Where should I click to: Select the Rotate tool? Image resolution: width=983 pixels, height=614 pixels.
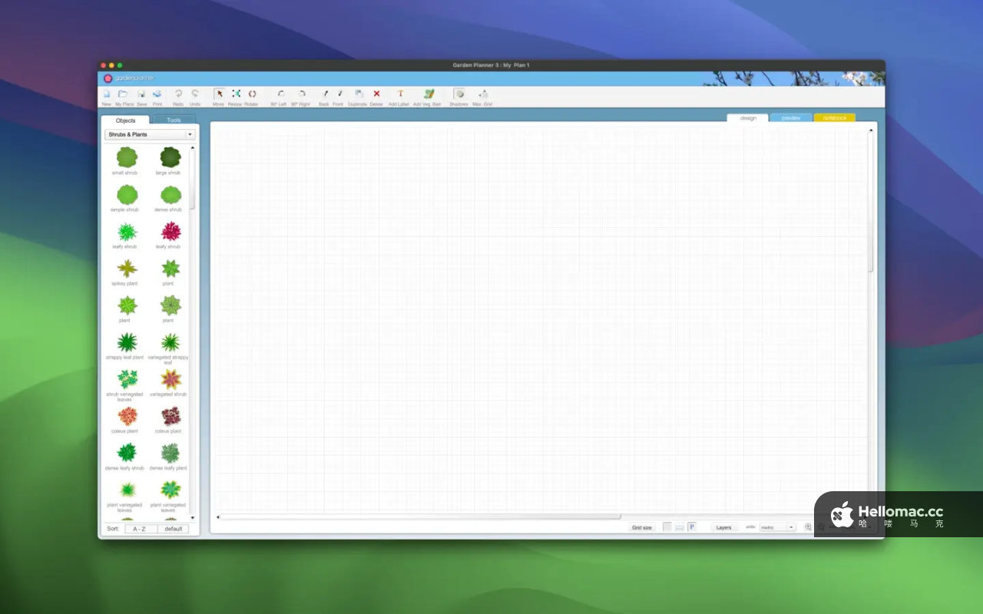coord(251,94)
